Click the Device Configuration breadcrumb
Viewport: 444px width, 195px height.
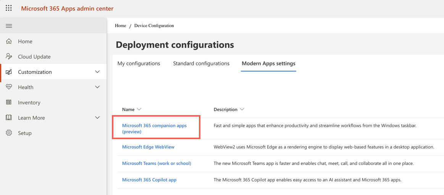pos(154,26)
